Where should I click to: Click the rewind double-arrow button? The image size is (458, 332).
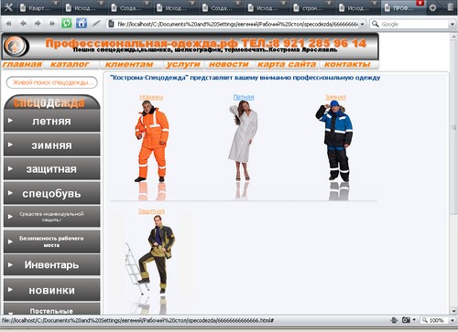[x=9, y=24]
